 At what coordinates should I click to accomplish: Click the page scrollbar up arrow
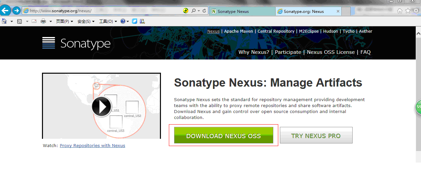pos(418,33)
